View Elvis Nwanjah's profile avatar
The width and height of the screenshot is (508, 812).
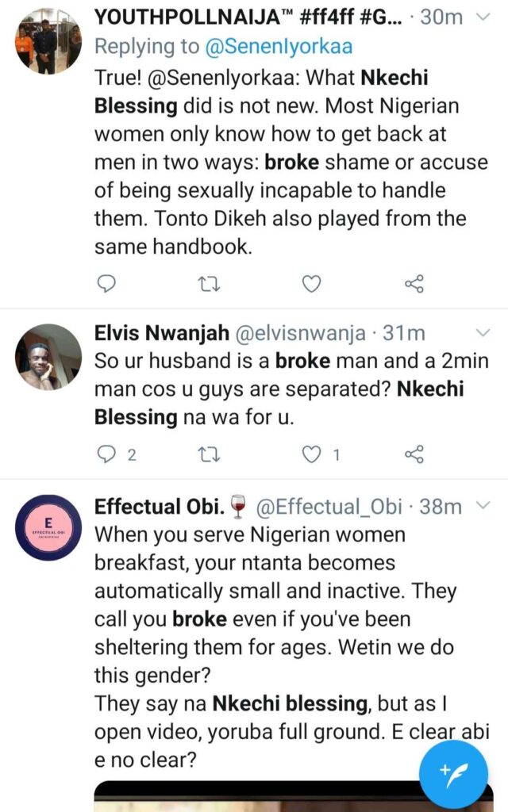(48, 358)
